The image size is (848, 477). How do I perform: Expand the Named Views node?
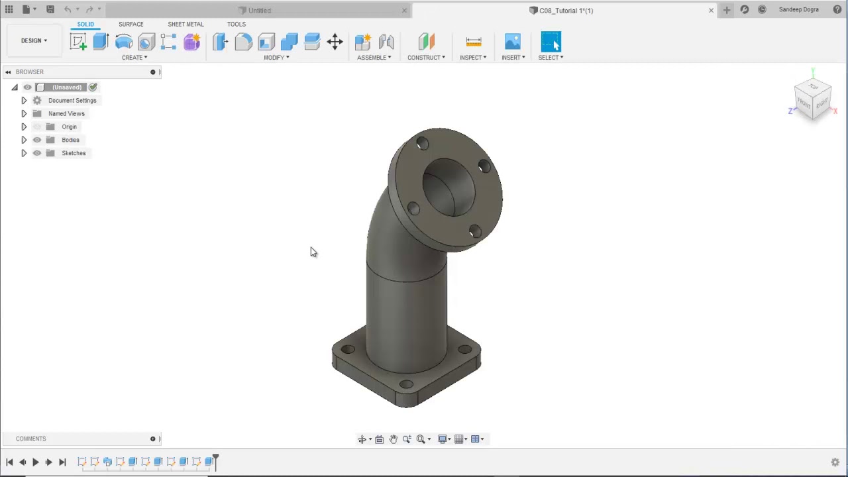[x=24, y=114]
